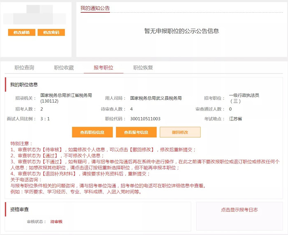The width and height of the screenshot is (288, 235).
Task: Click the 我的通知公告 heading
Action: pyautogui.click(x=95, y=8)
